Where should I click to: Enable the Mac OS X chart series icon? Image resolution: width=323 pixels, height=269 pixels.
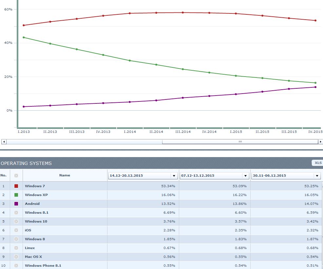click(16, 257)
